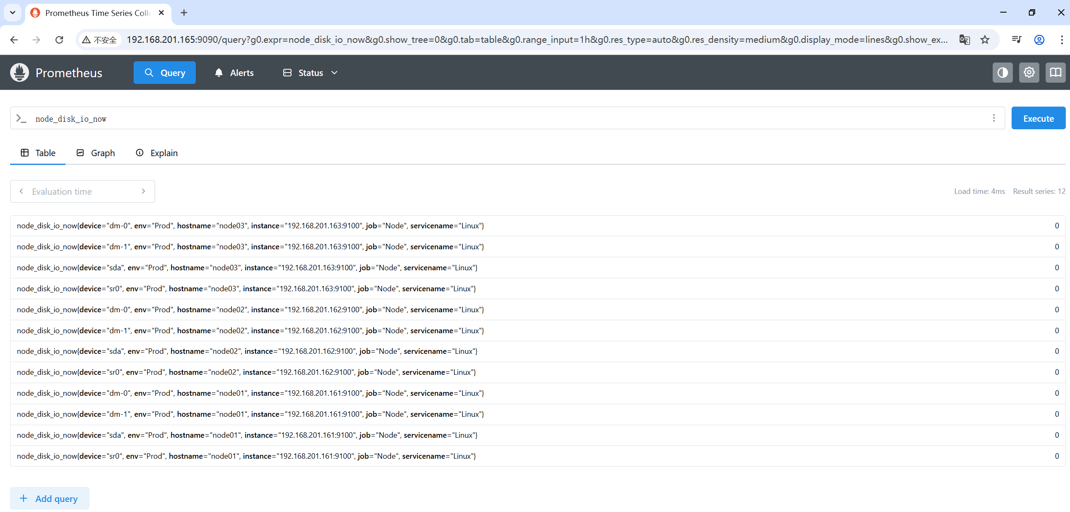
Task: Step evaluation time backward with left chevron
Action: (x=21, y=191)
